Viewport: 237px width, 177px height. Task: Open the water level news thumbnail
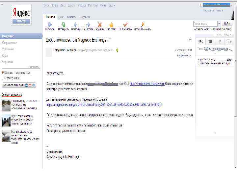click(x=6, y=105)
